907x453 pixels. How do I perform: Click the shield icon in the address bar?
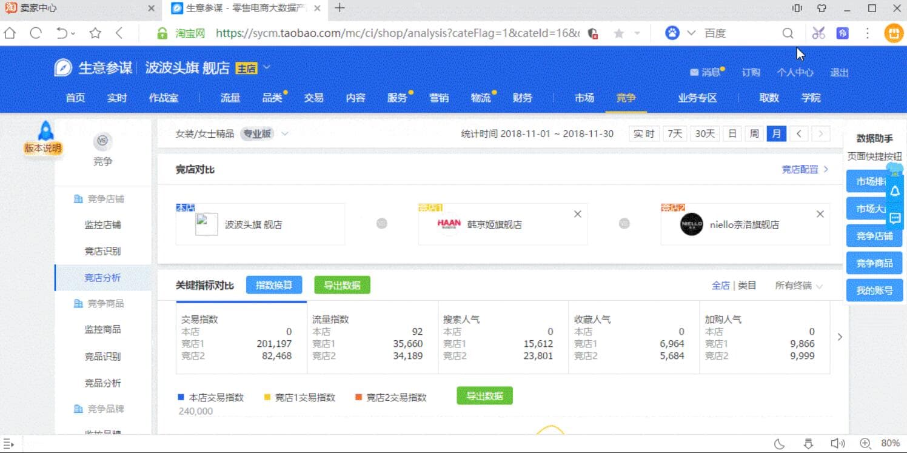pyautogui.click(x=593, y=33)
